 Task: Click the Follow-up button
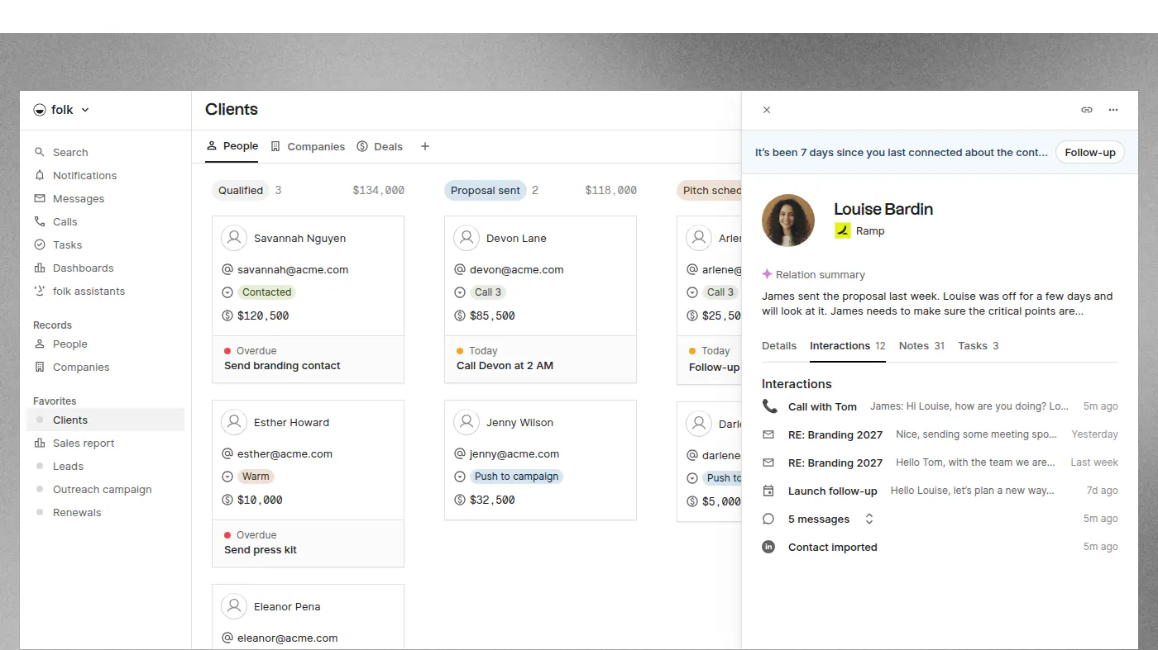pyautogui.click(x=1090, y=152)
